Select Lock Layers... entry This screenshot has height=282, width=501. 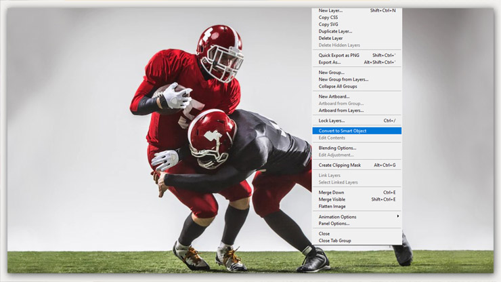[x=332, y=121]
